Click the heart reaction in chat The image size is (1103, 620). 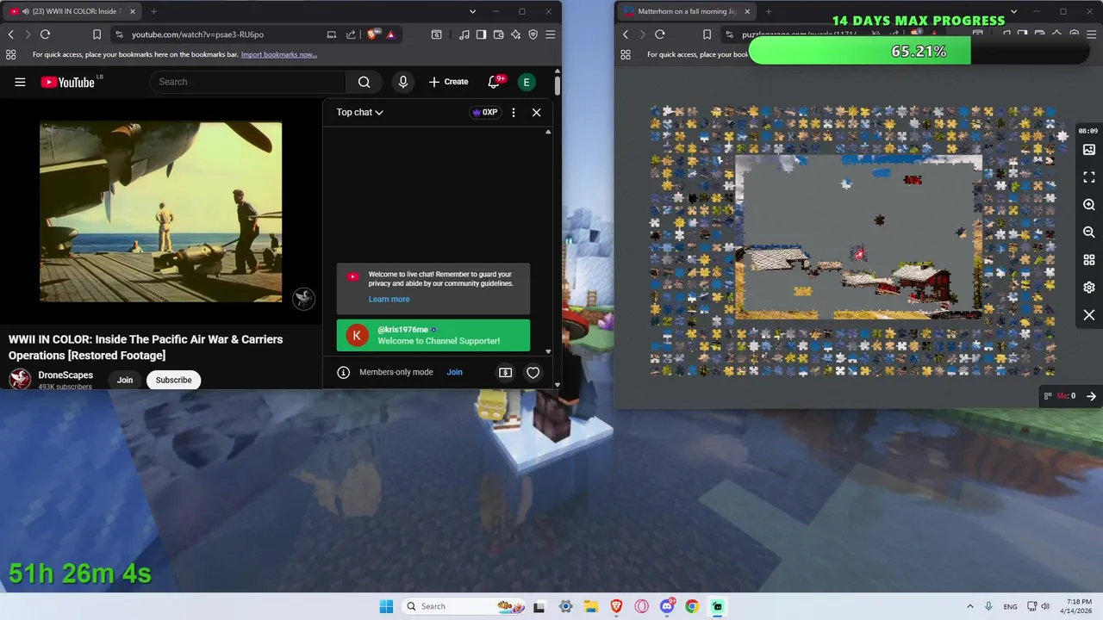[533, 372]
